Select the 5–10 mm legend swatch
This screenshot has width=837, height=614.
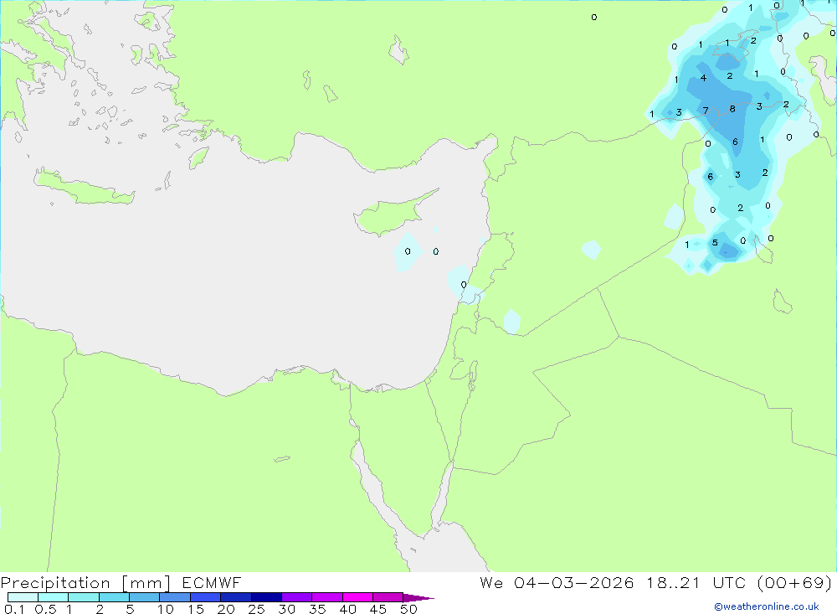(145, 597)
